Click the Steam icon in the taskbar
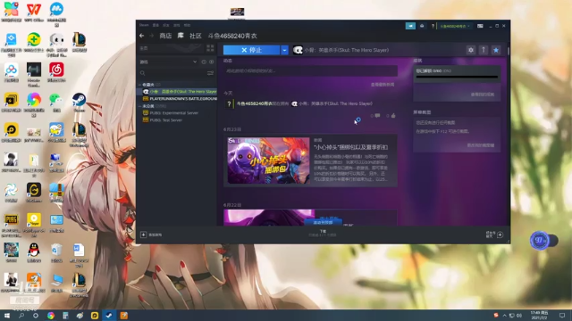 (109, 316)
